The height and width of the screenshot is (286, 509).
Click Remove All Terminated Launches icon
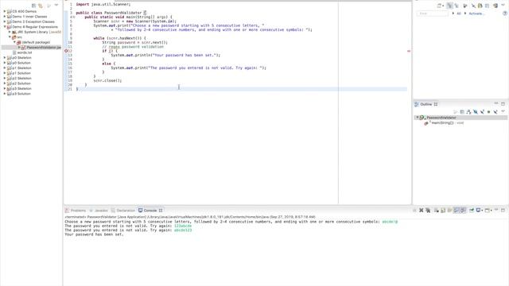(428, 211)
